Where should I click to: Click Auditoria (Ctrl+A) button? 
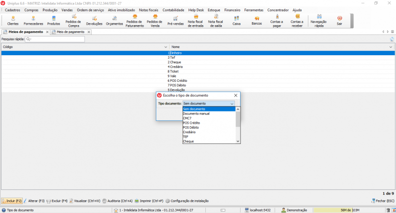coord(117,201)
